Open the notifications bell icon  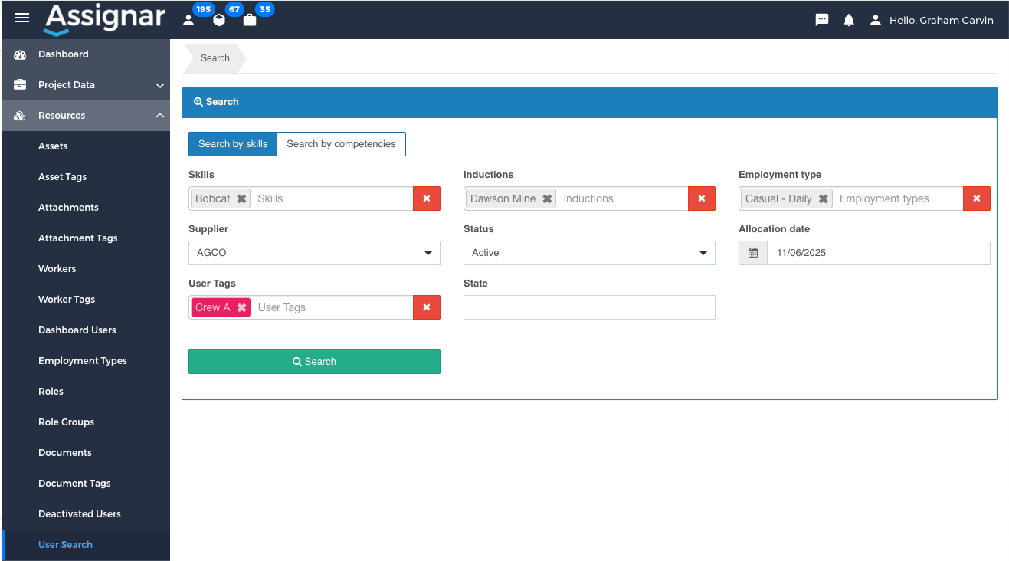point(849,20)
